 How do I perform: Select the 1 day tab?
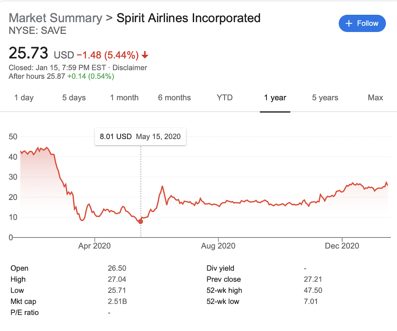point(24,98)
